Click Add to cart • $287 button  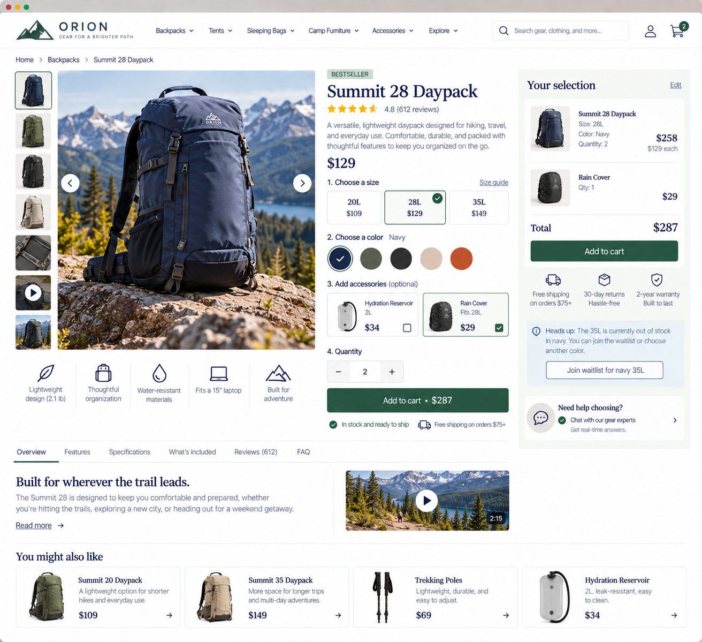coord(418,401)
